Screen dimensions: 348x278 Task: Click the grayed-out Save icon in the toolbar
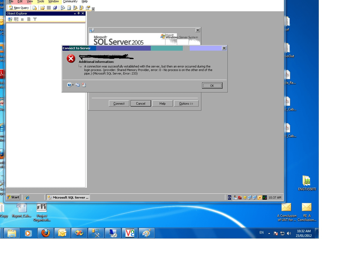click(49, 8)
